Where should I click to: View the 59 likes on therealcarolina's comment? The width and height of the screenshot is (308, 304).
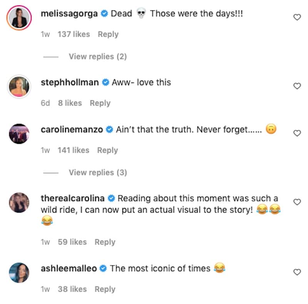coord(72,242)
